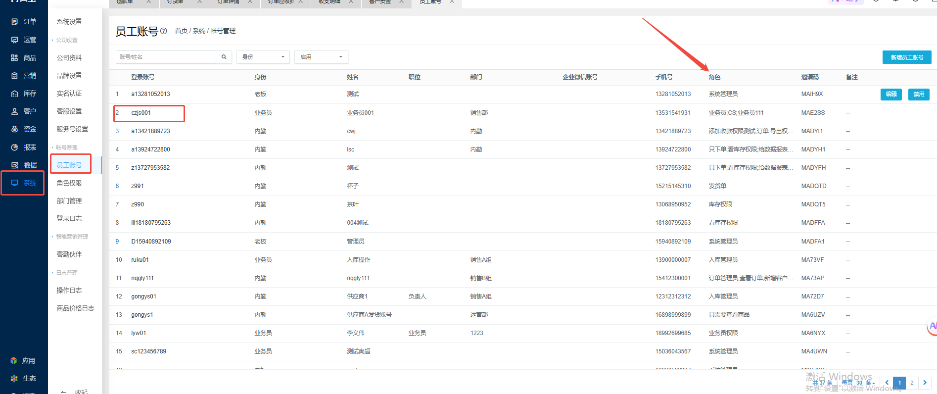Open the 资金 module icon in sidebar
Viewport: 937px width, 394px height.
[14, 129]
